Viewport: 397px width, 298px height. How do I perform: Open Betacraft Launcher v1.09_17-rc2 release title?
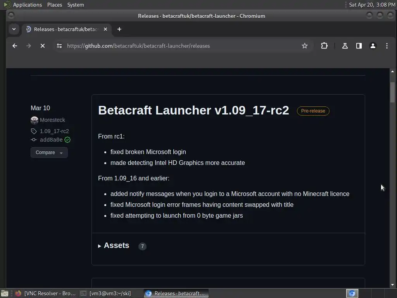193,111
